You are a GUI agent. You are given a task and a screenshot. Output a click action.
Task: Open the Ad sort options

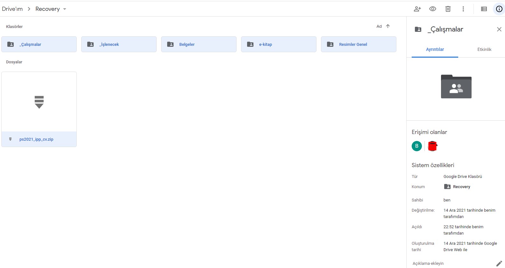tap(379, 26)
